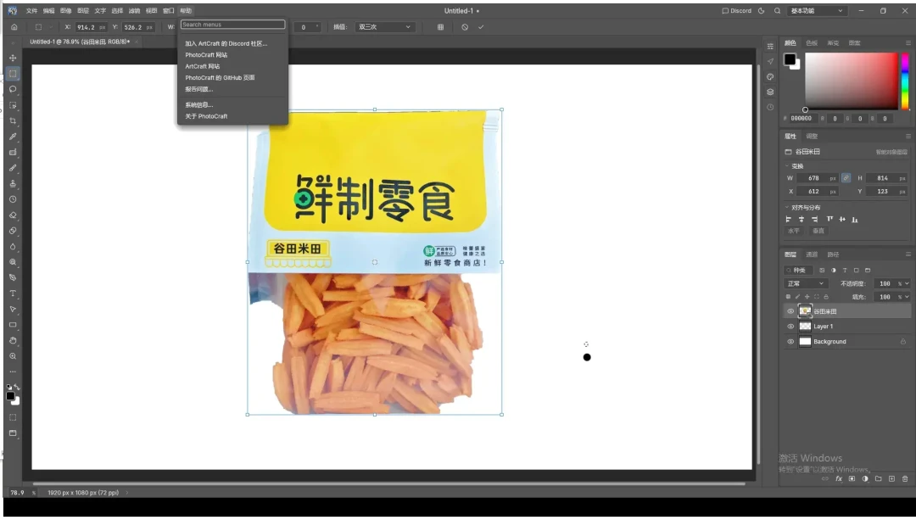
Task: Toggle Background layer lock icon
Action: pos(903,342)
